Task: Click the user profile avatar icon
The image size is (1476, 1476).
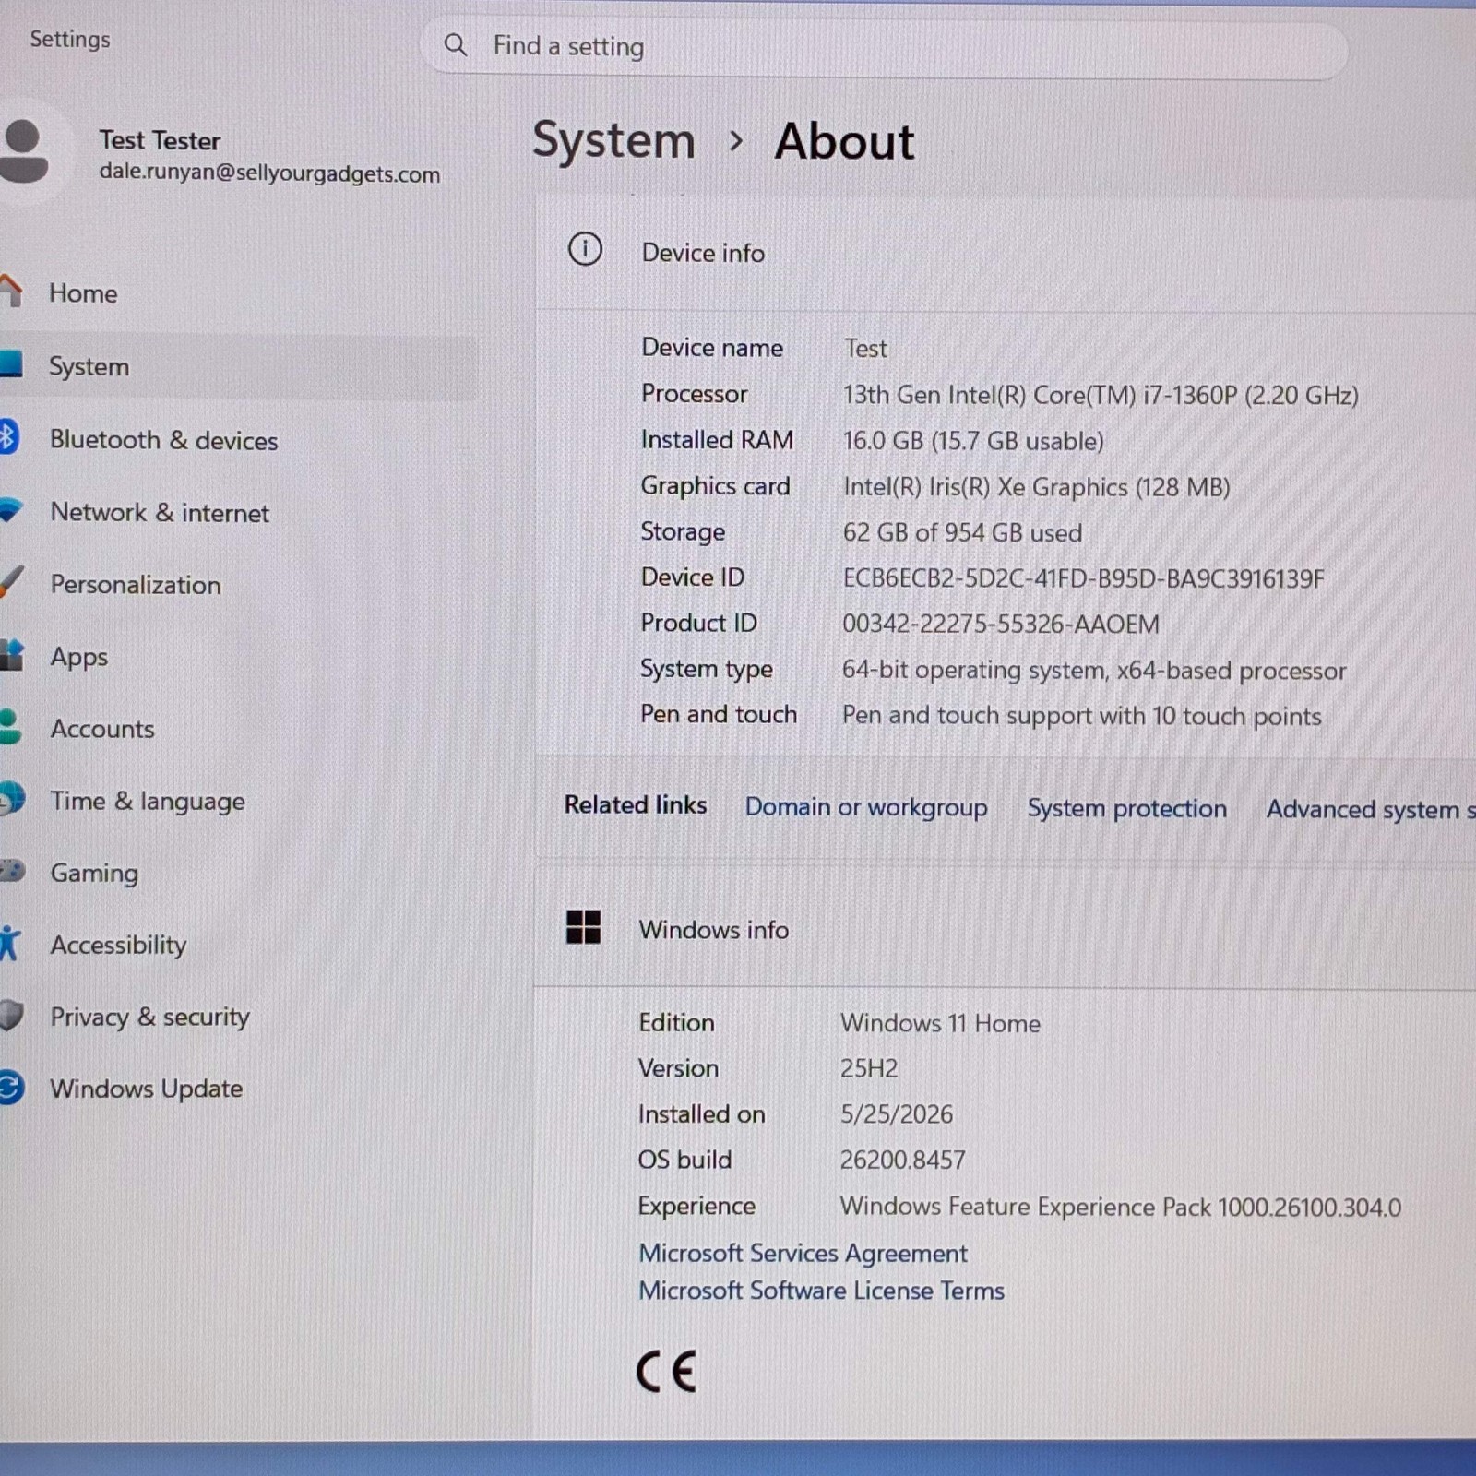Action: coord(24,151)
